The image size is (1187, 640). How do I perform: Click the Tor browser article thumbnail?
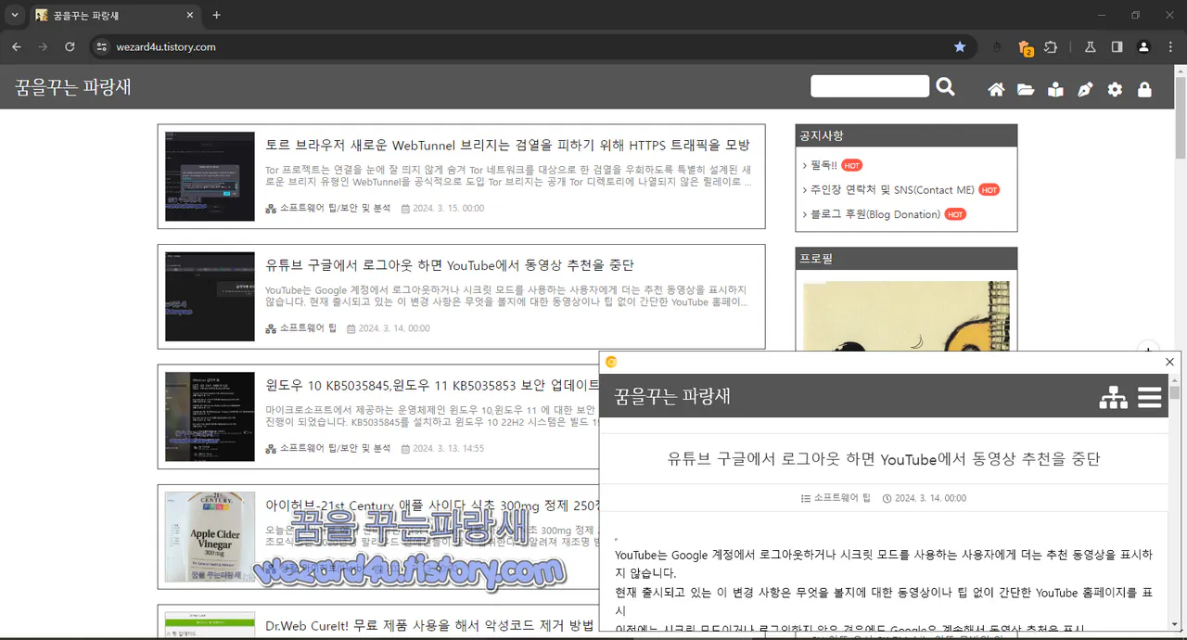tap(210, 176)
